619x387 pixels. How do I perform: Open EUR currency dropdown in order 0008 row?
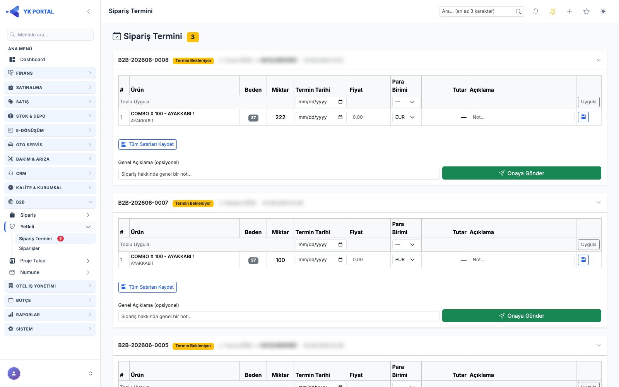pos(406,117)
